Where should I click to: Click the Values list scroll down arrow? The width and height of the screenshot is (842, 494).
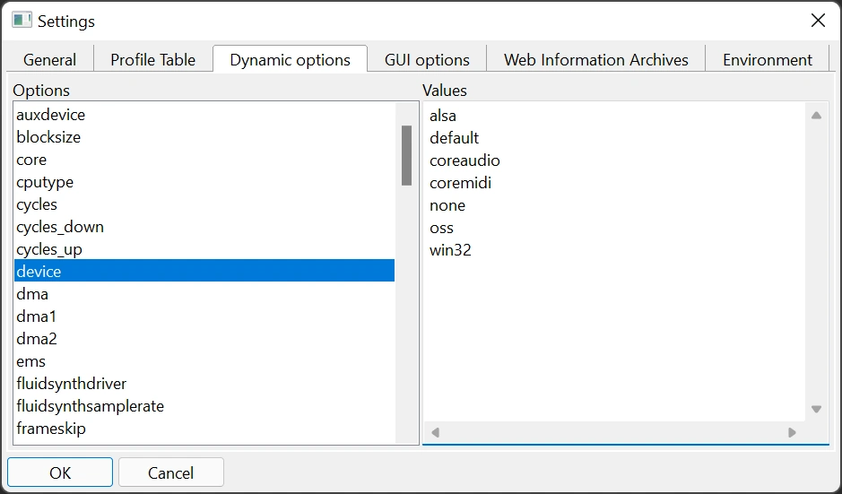(x=816, y=409)
